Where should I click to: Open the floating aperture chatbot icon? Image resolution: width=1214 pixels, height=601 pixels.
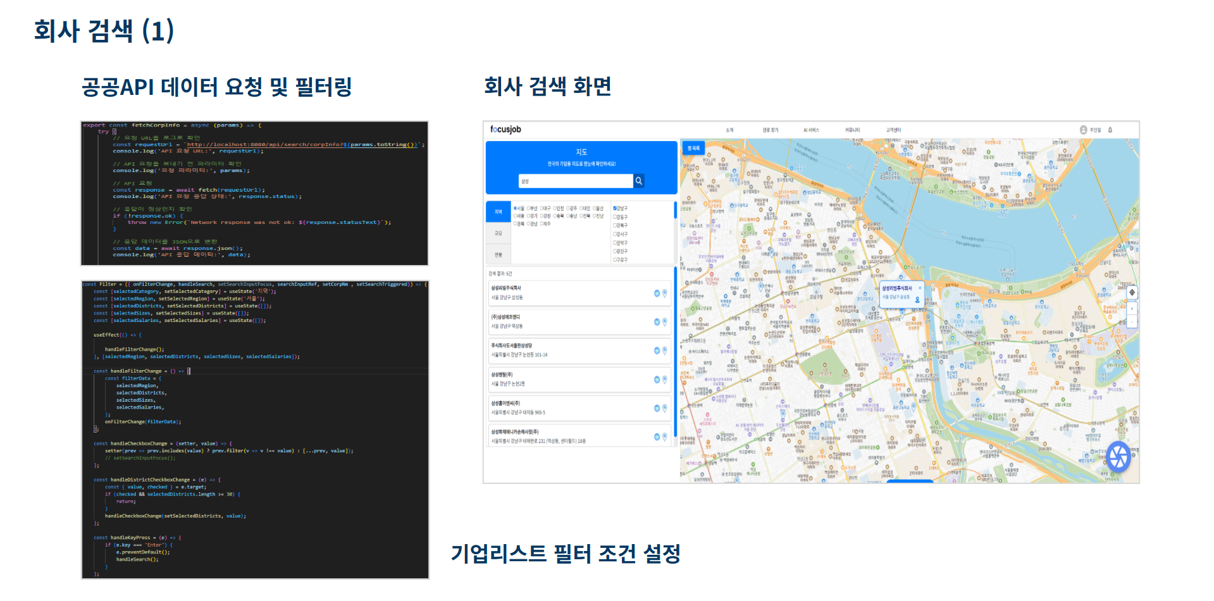tap(1118, 456)
